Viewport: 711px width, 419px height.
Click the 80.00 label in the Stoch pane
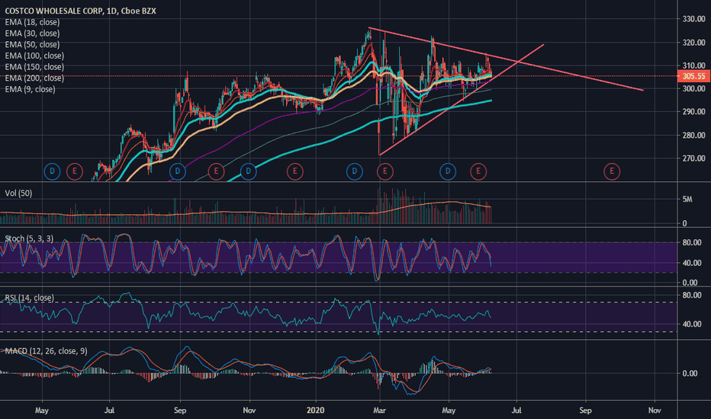coord(692,243)
